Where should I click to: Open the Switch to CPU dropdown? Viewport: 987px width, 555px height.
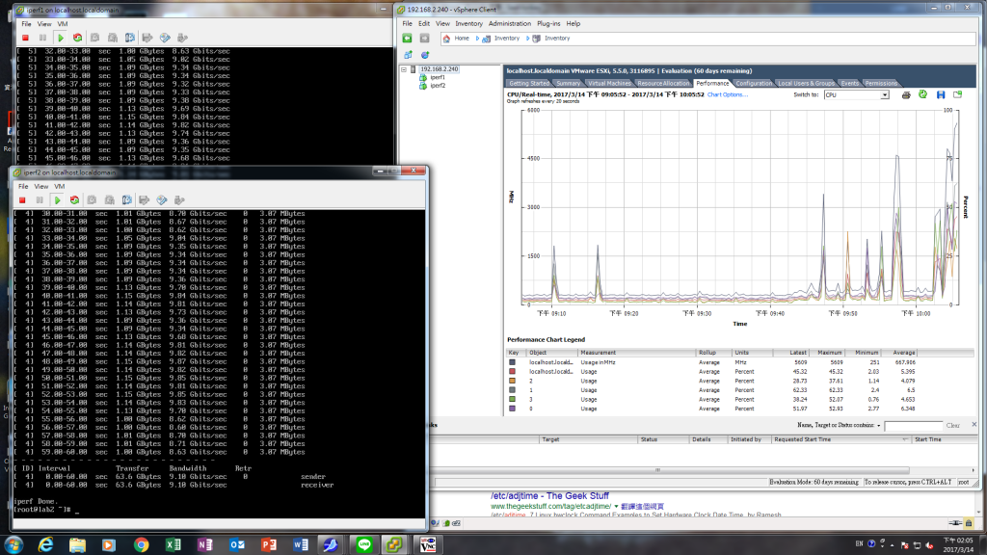coord(885,95)
